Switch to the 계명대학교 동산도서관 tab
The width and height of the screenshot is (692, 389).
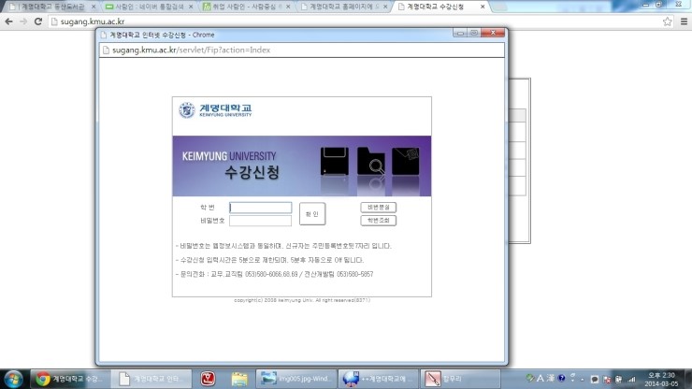tap(52, 7)
